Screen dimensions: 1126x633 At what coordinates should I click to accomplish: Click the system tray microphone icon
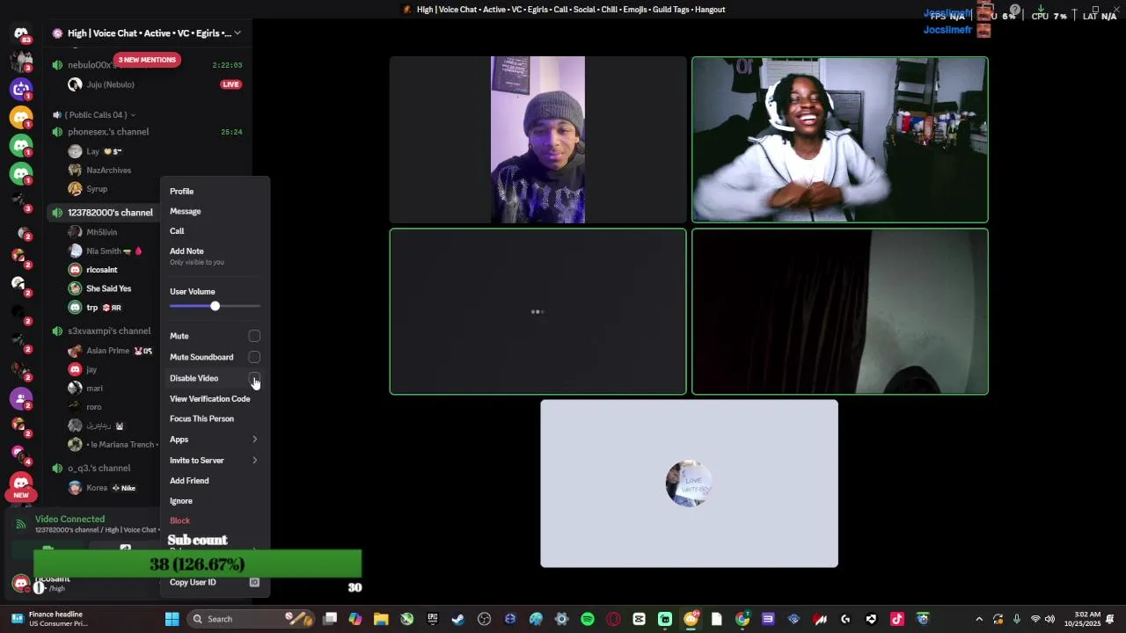pos(1017,619)
